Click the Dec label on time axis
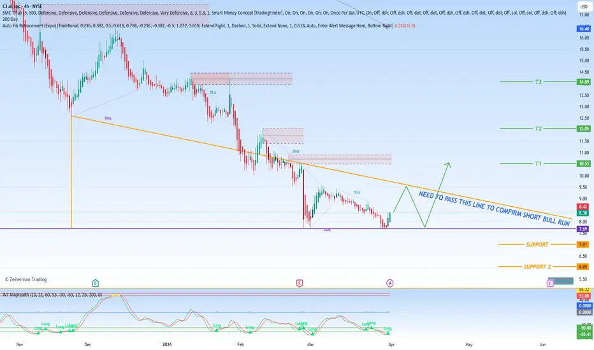Image resolution: width=594 pixels, height=350 pixels. pyautogui.click(x=87, y=345)
